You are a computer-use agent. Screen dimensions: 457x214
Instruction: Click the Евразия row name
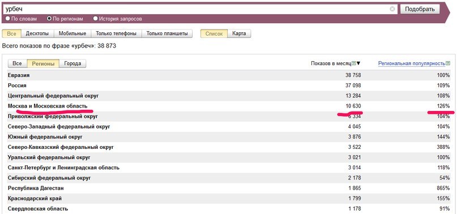pyautogui.click(x=19, y=75)
